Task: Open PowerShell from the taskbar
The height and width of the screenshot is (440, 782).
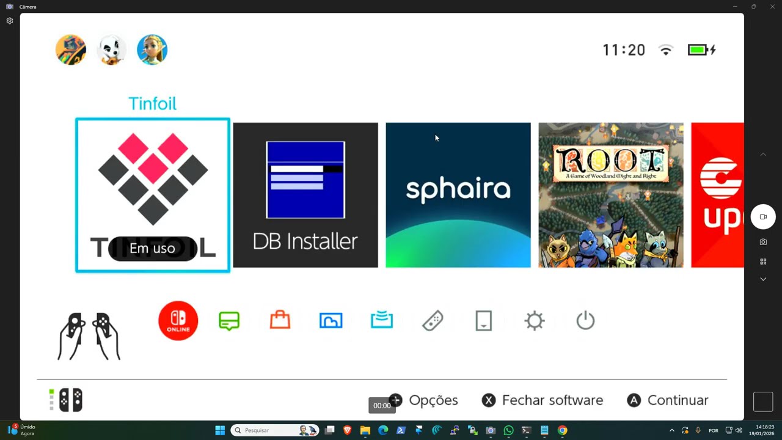Action: pyautogui.click(x=401, y=430)
